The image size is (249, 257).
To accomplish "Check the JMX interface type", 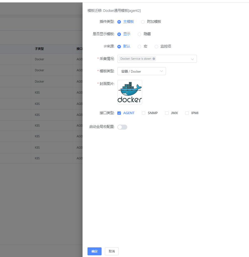I will click(x=167, y=113).
